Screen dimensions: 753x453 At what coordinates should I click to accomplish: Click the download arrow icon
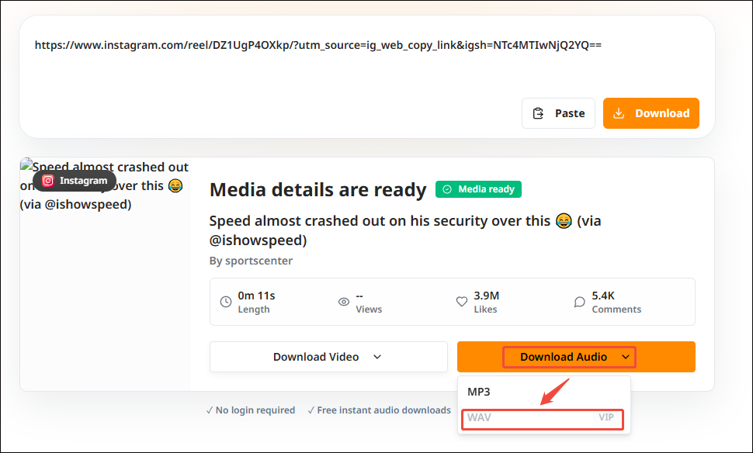click(x=619, y=113)
